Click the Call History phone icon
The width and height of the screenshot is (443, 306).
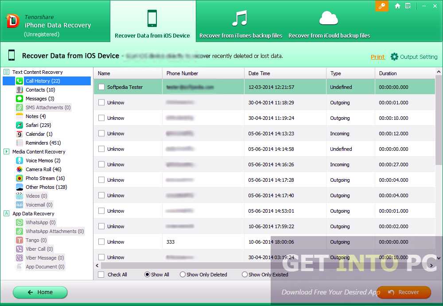point(19,81)
